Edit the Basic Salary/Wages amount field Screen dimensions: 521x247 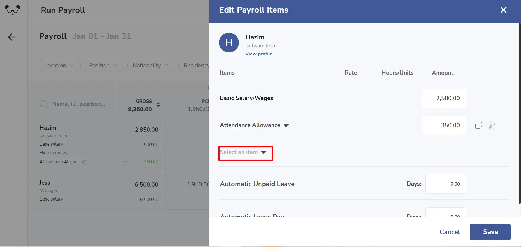click(444, 98)
